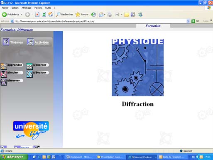Click the Précédente back arrow icon
This screenshot has height=160, width=213.
point(4,15)
